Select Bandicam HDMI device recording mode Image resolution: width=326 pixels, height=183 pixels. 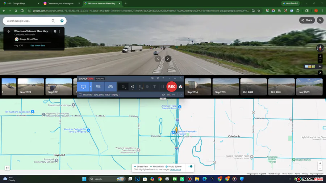pyautogui.click(x=98, y=87)
